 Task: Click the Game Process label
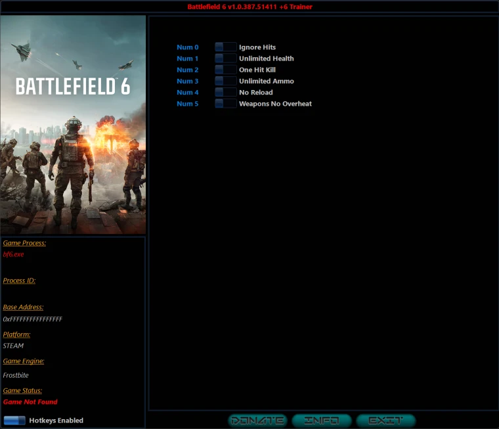24,243
